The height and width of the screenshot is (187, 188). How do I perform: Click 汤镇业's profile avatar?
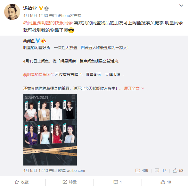point(12,12)
